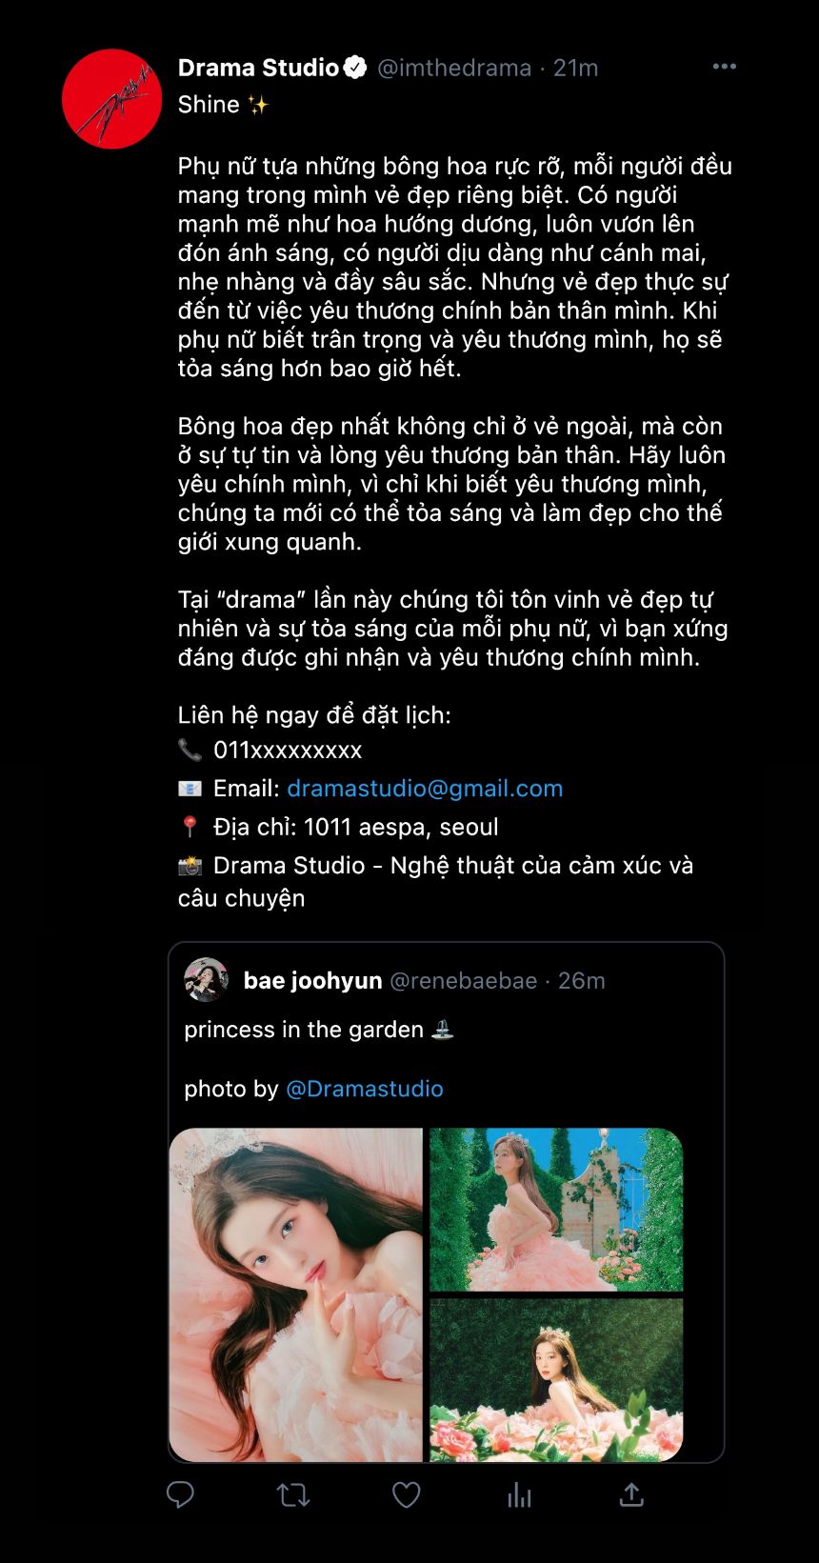Open the large close-up portrait photo

coord(296,1294)
